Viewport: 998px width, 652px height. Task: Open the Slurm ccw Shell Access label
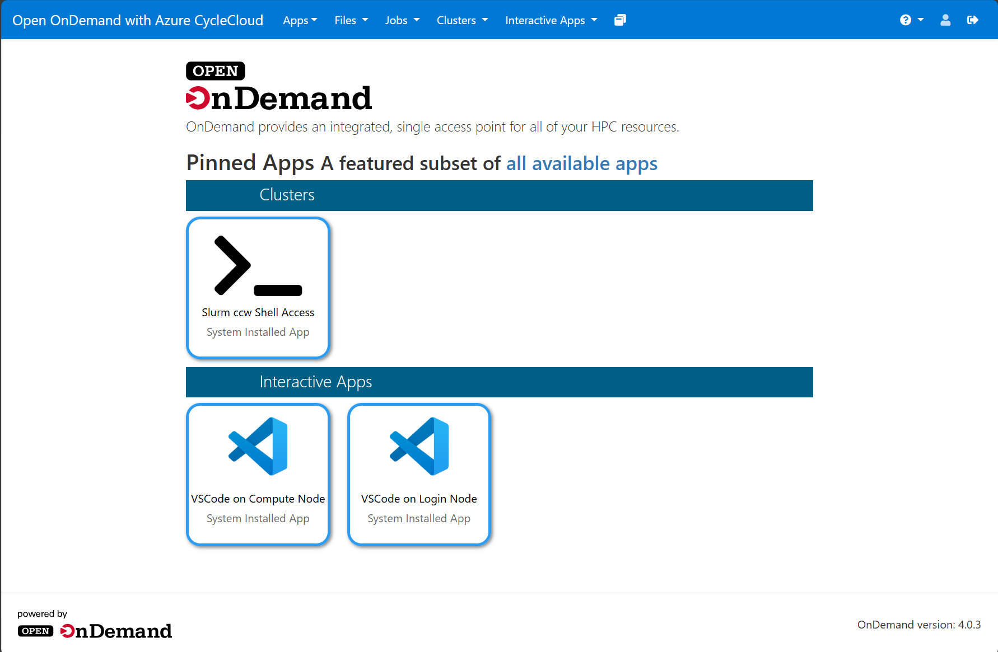point(258,312)
